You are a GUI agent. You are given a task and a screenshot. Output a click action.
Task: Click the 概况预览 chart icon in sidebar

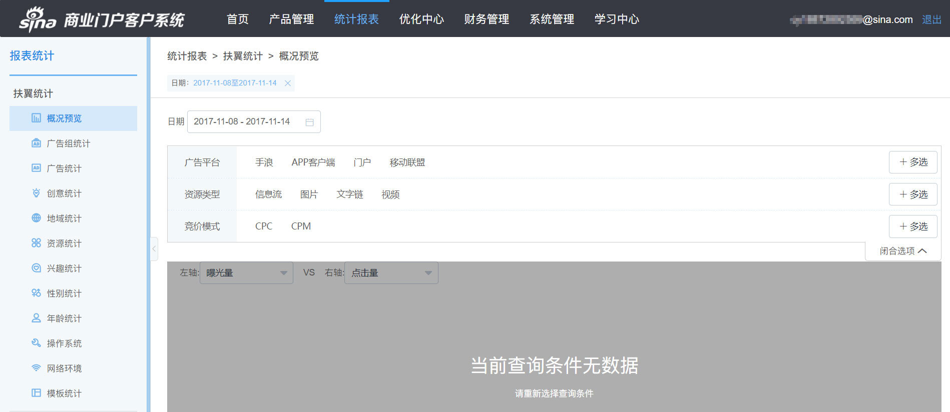click(36, 118)
